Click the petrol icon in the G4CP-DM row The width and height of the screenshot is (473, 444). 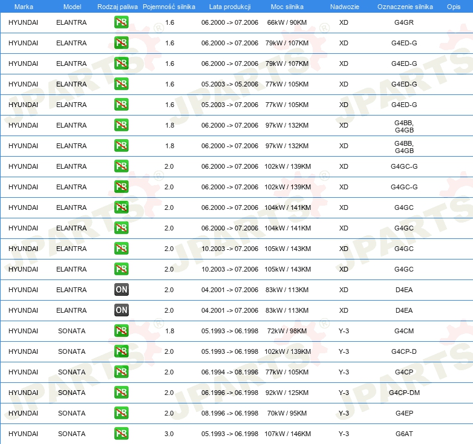121,392
